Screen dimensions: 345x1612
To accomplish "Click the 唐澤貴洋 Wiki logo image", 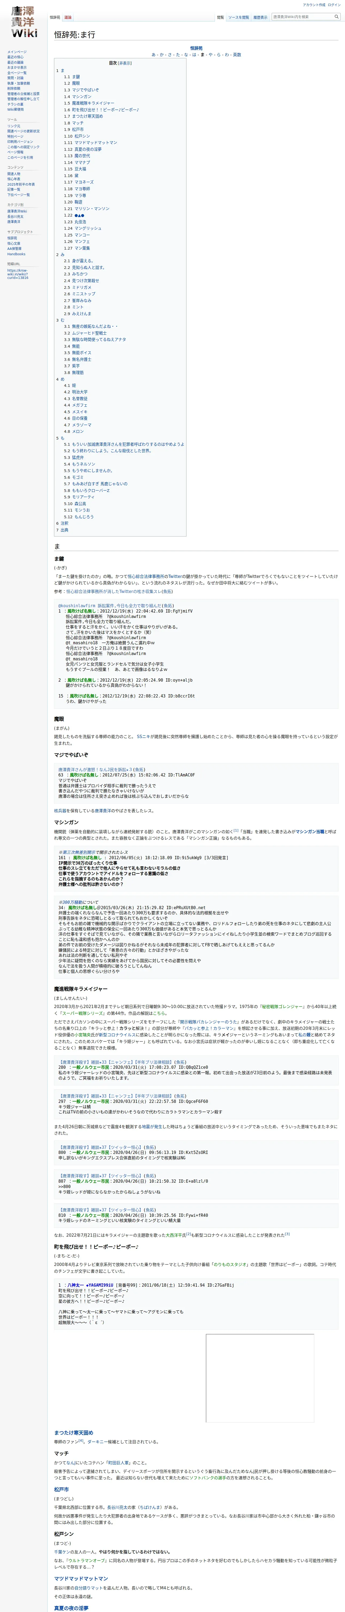I will [24, 22].
